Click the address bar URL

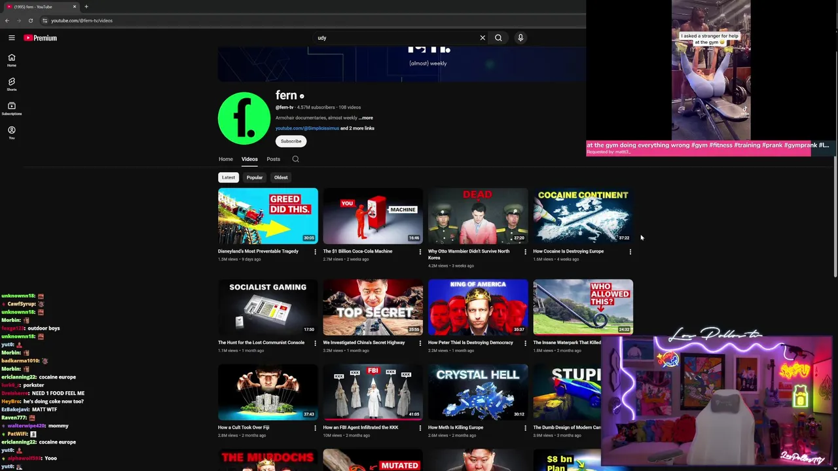click(x=82, y=20)
